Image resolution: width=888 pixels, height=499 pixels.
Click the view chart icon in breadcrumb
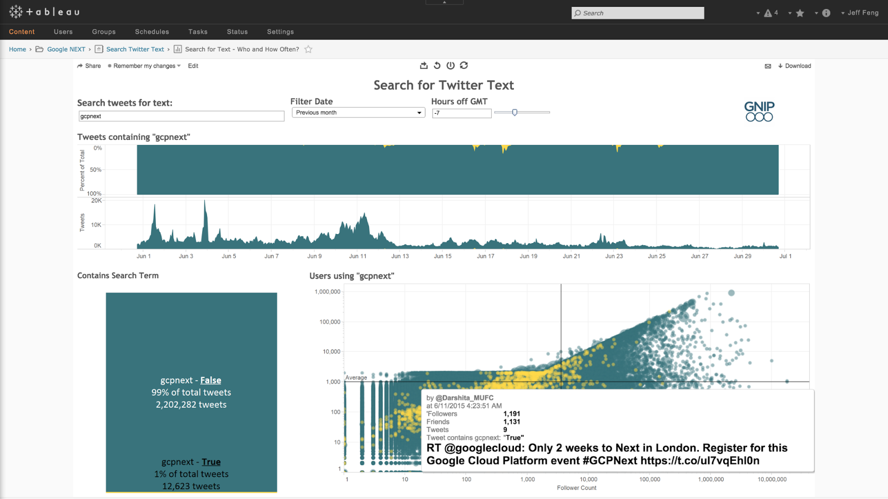[x=178, y=49]
